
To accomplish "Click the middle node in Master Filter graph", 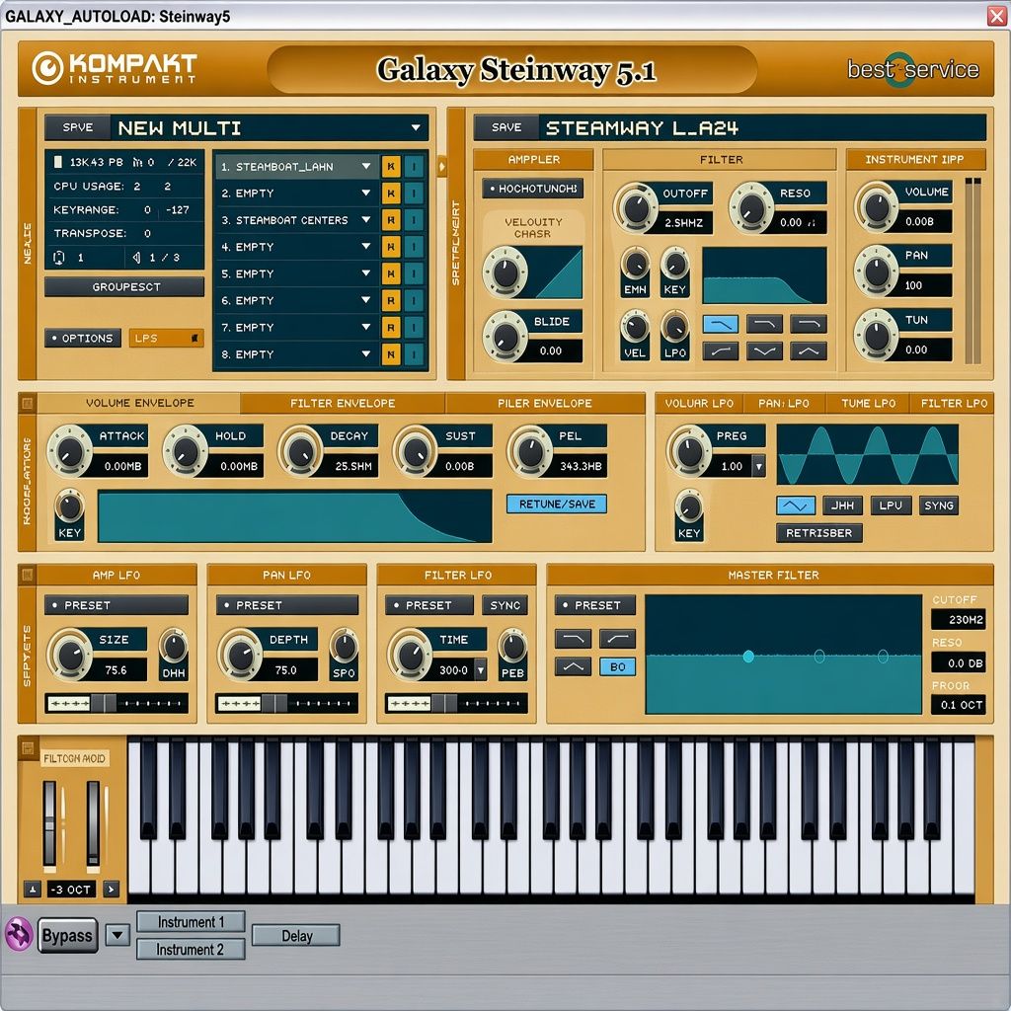I will pyautogui.click(x=818, y=656).
